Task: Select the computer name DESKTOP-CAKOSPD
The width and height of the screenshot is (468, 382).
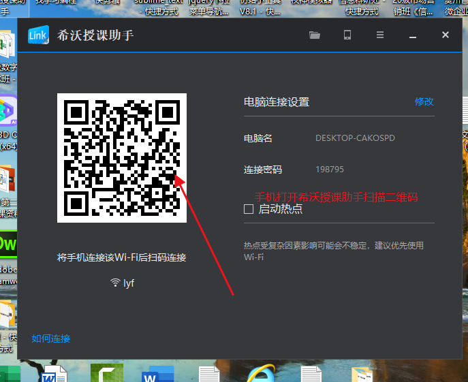Action: pos(355,138)
